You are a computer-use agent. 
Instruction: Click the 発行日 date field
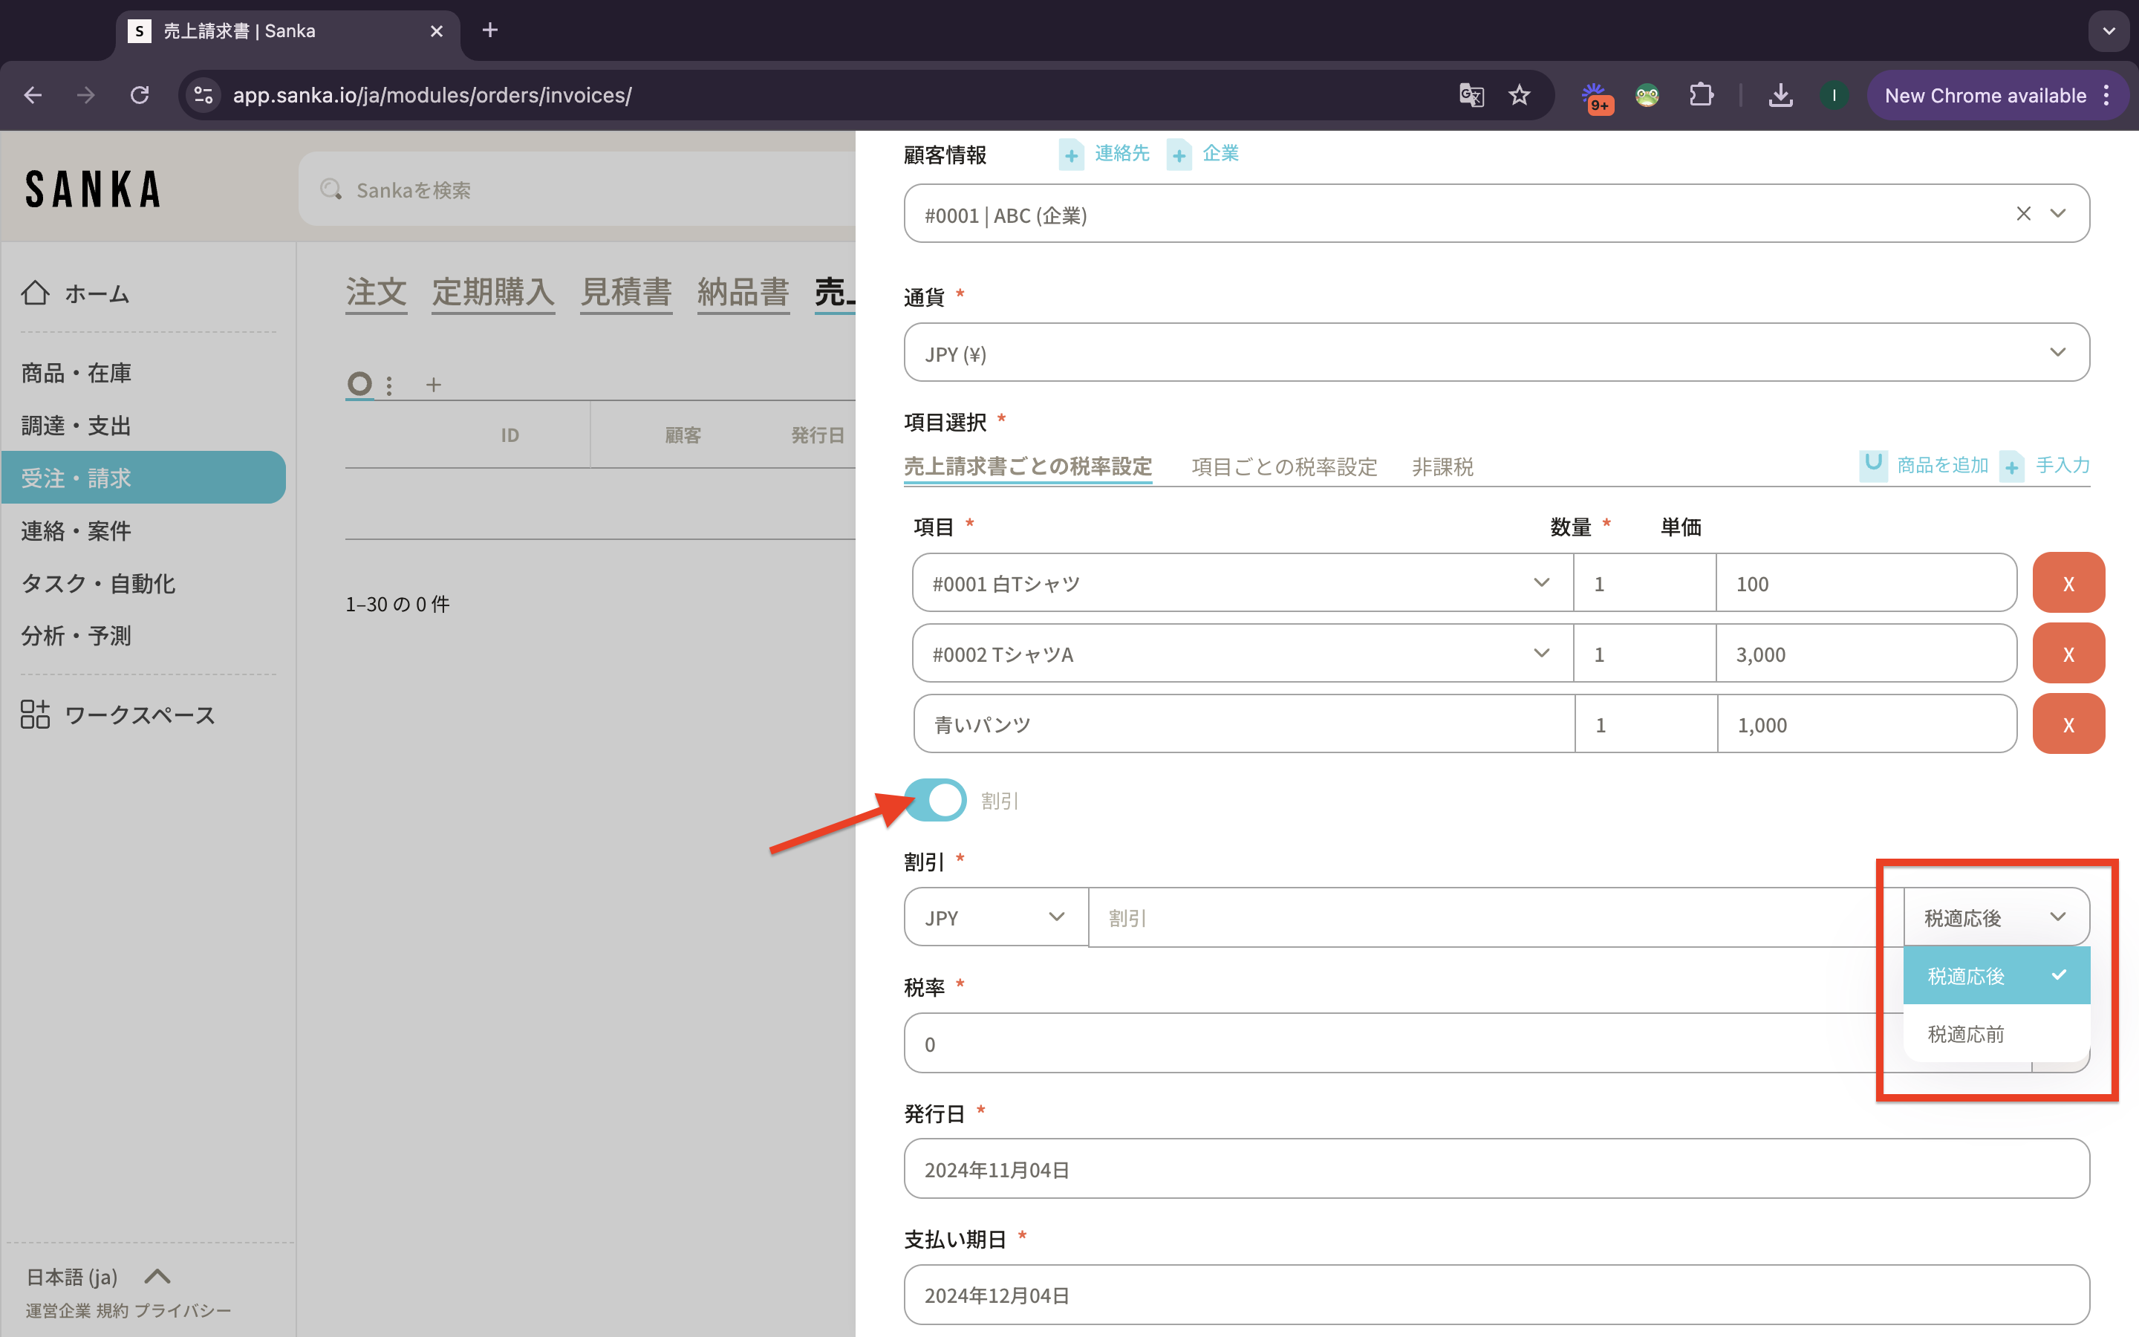point(1496,1169)
